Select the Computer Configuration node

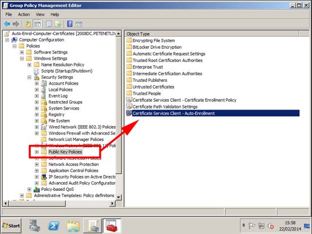pos(41,40)
